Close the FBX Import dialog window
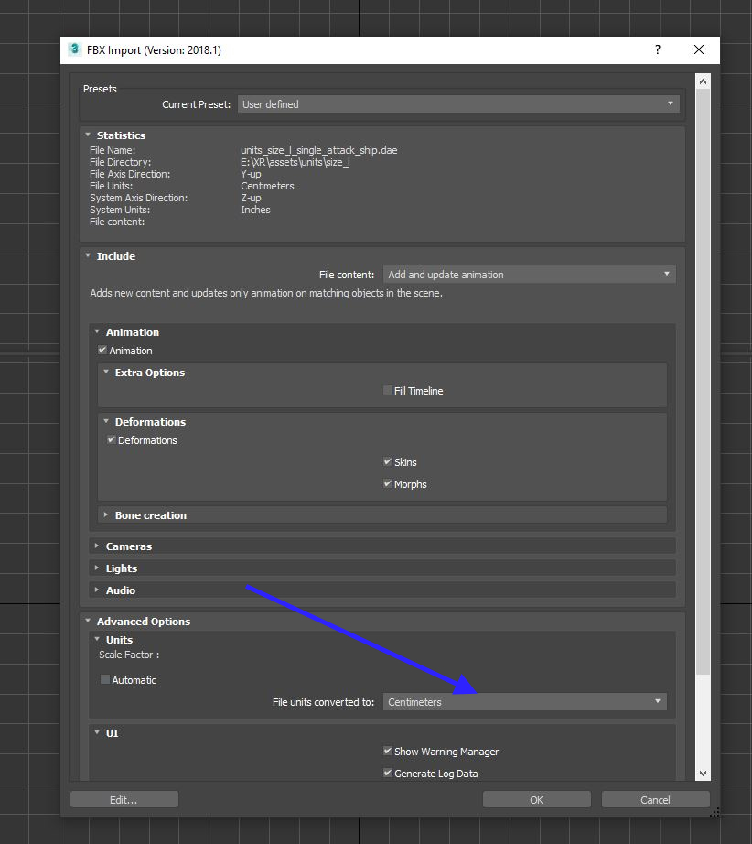The width and height of the screenshot is (752, 844). click(x=699, y=49)
